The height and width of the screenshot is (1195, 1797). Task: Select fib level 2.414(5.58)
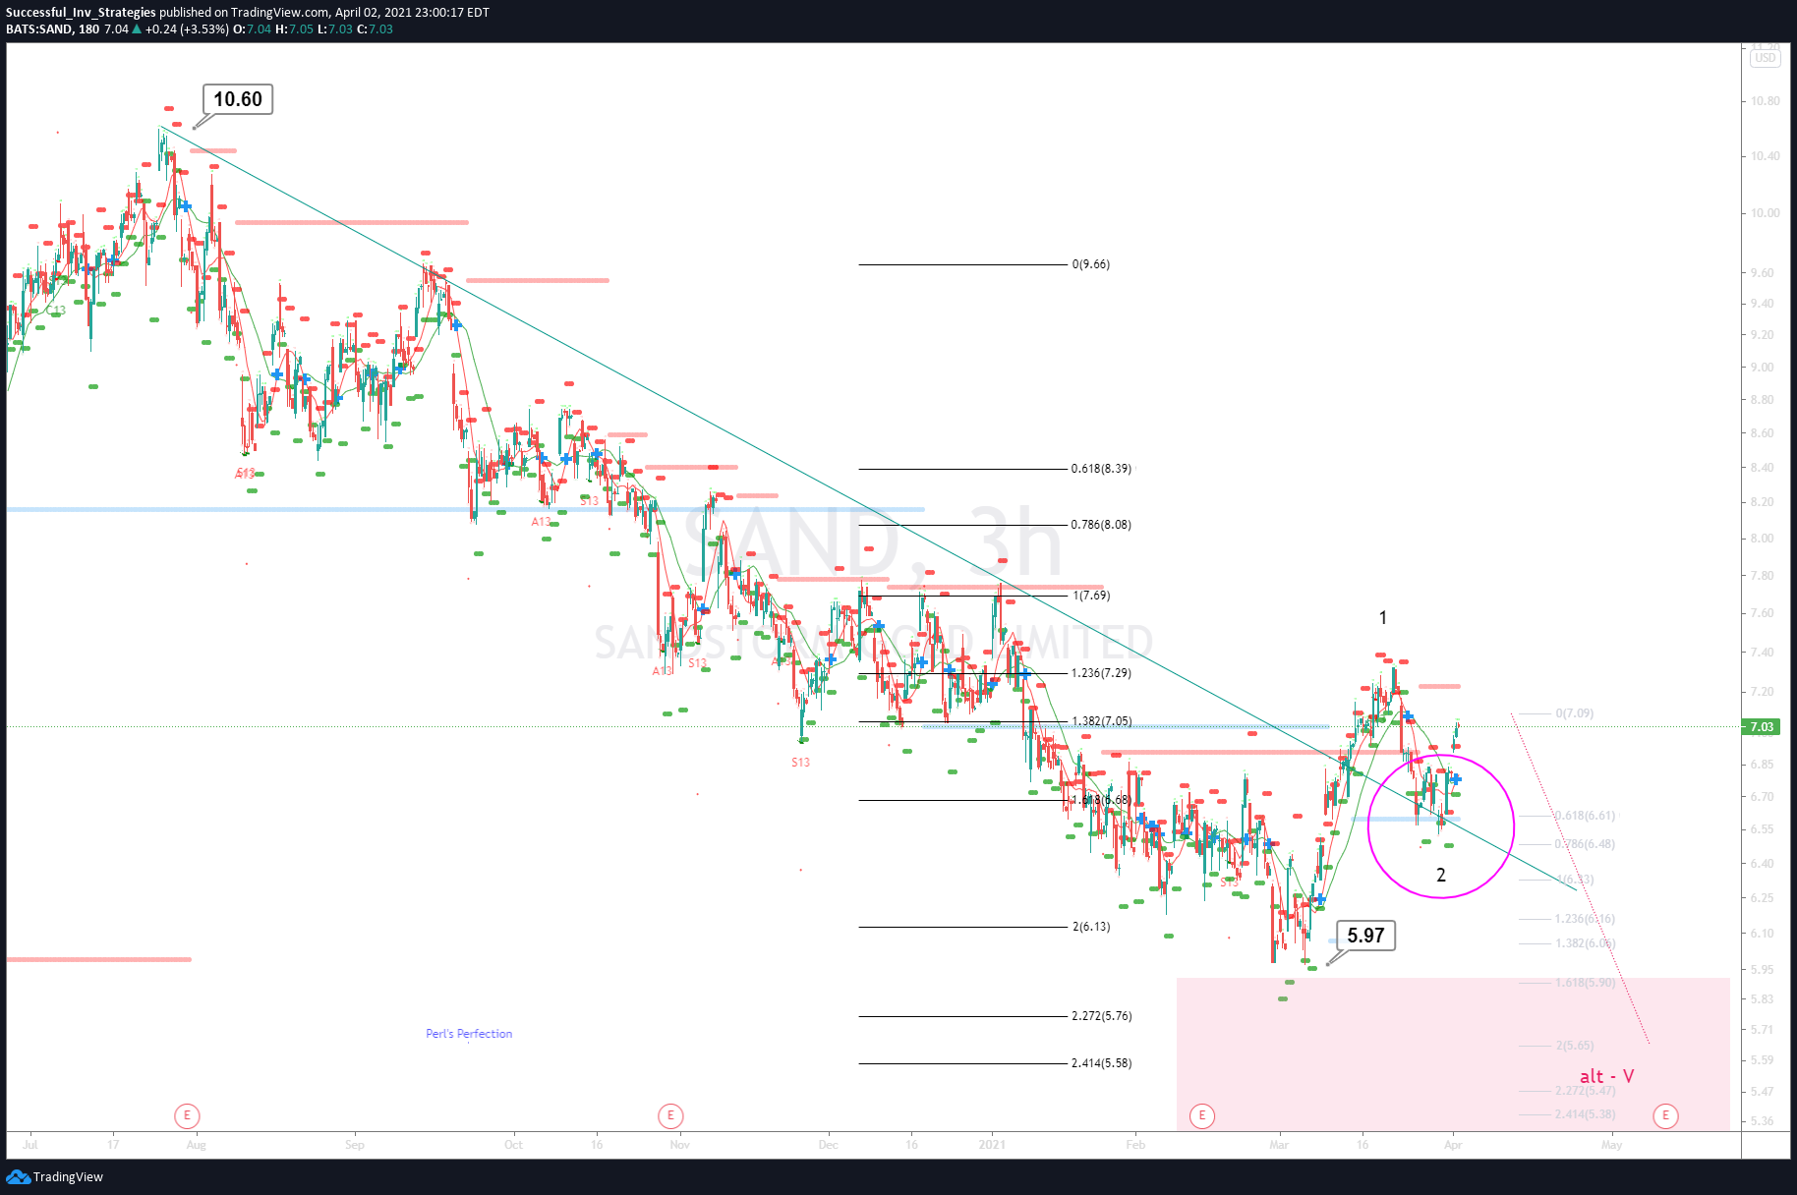[1101, 1063]
